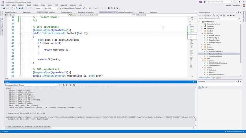Open the Debug solution configuration dropdown
Screen dimensions: 246x138
(x=39, y=8)
